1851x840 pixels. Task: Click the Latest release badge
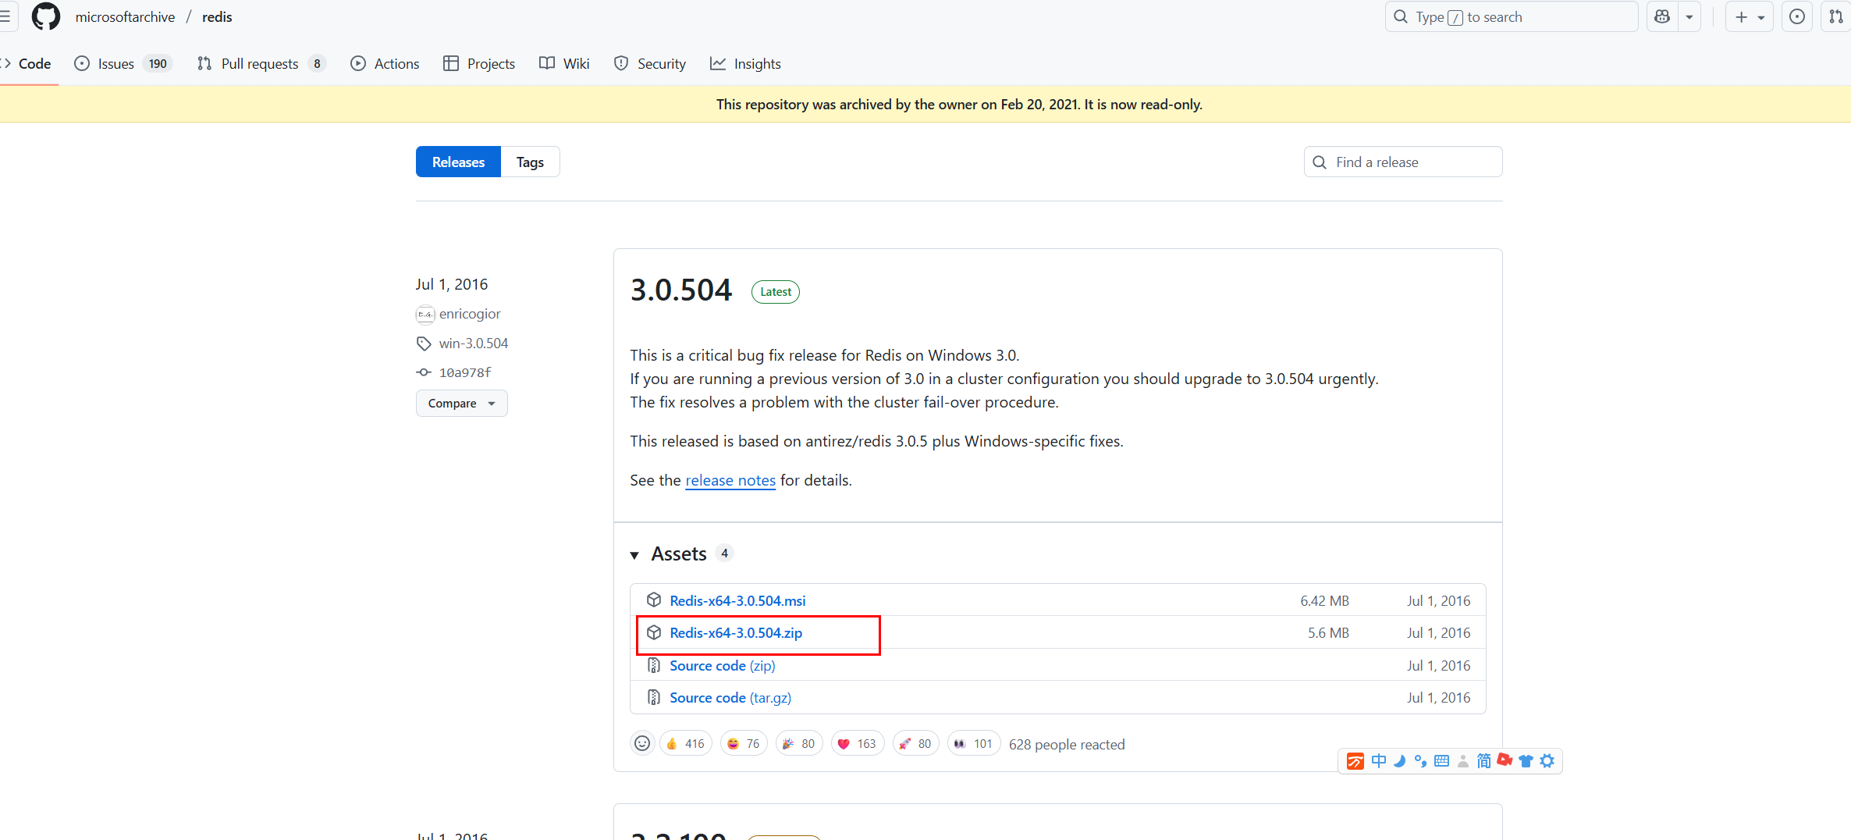(776, 292)
